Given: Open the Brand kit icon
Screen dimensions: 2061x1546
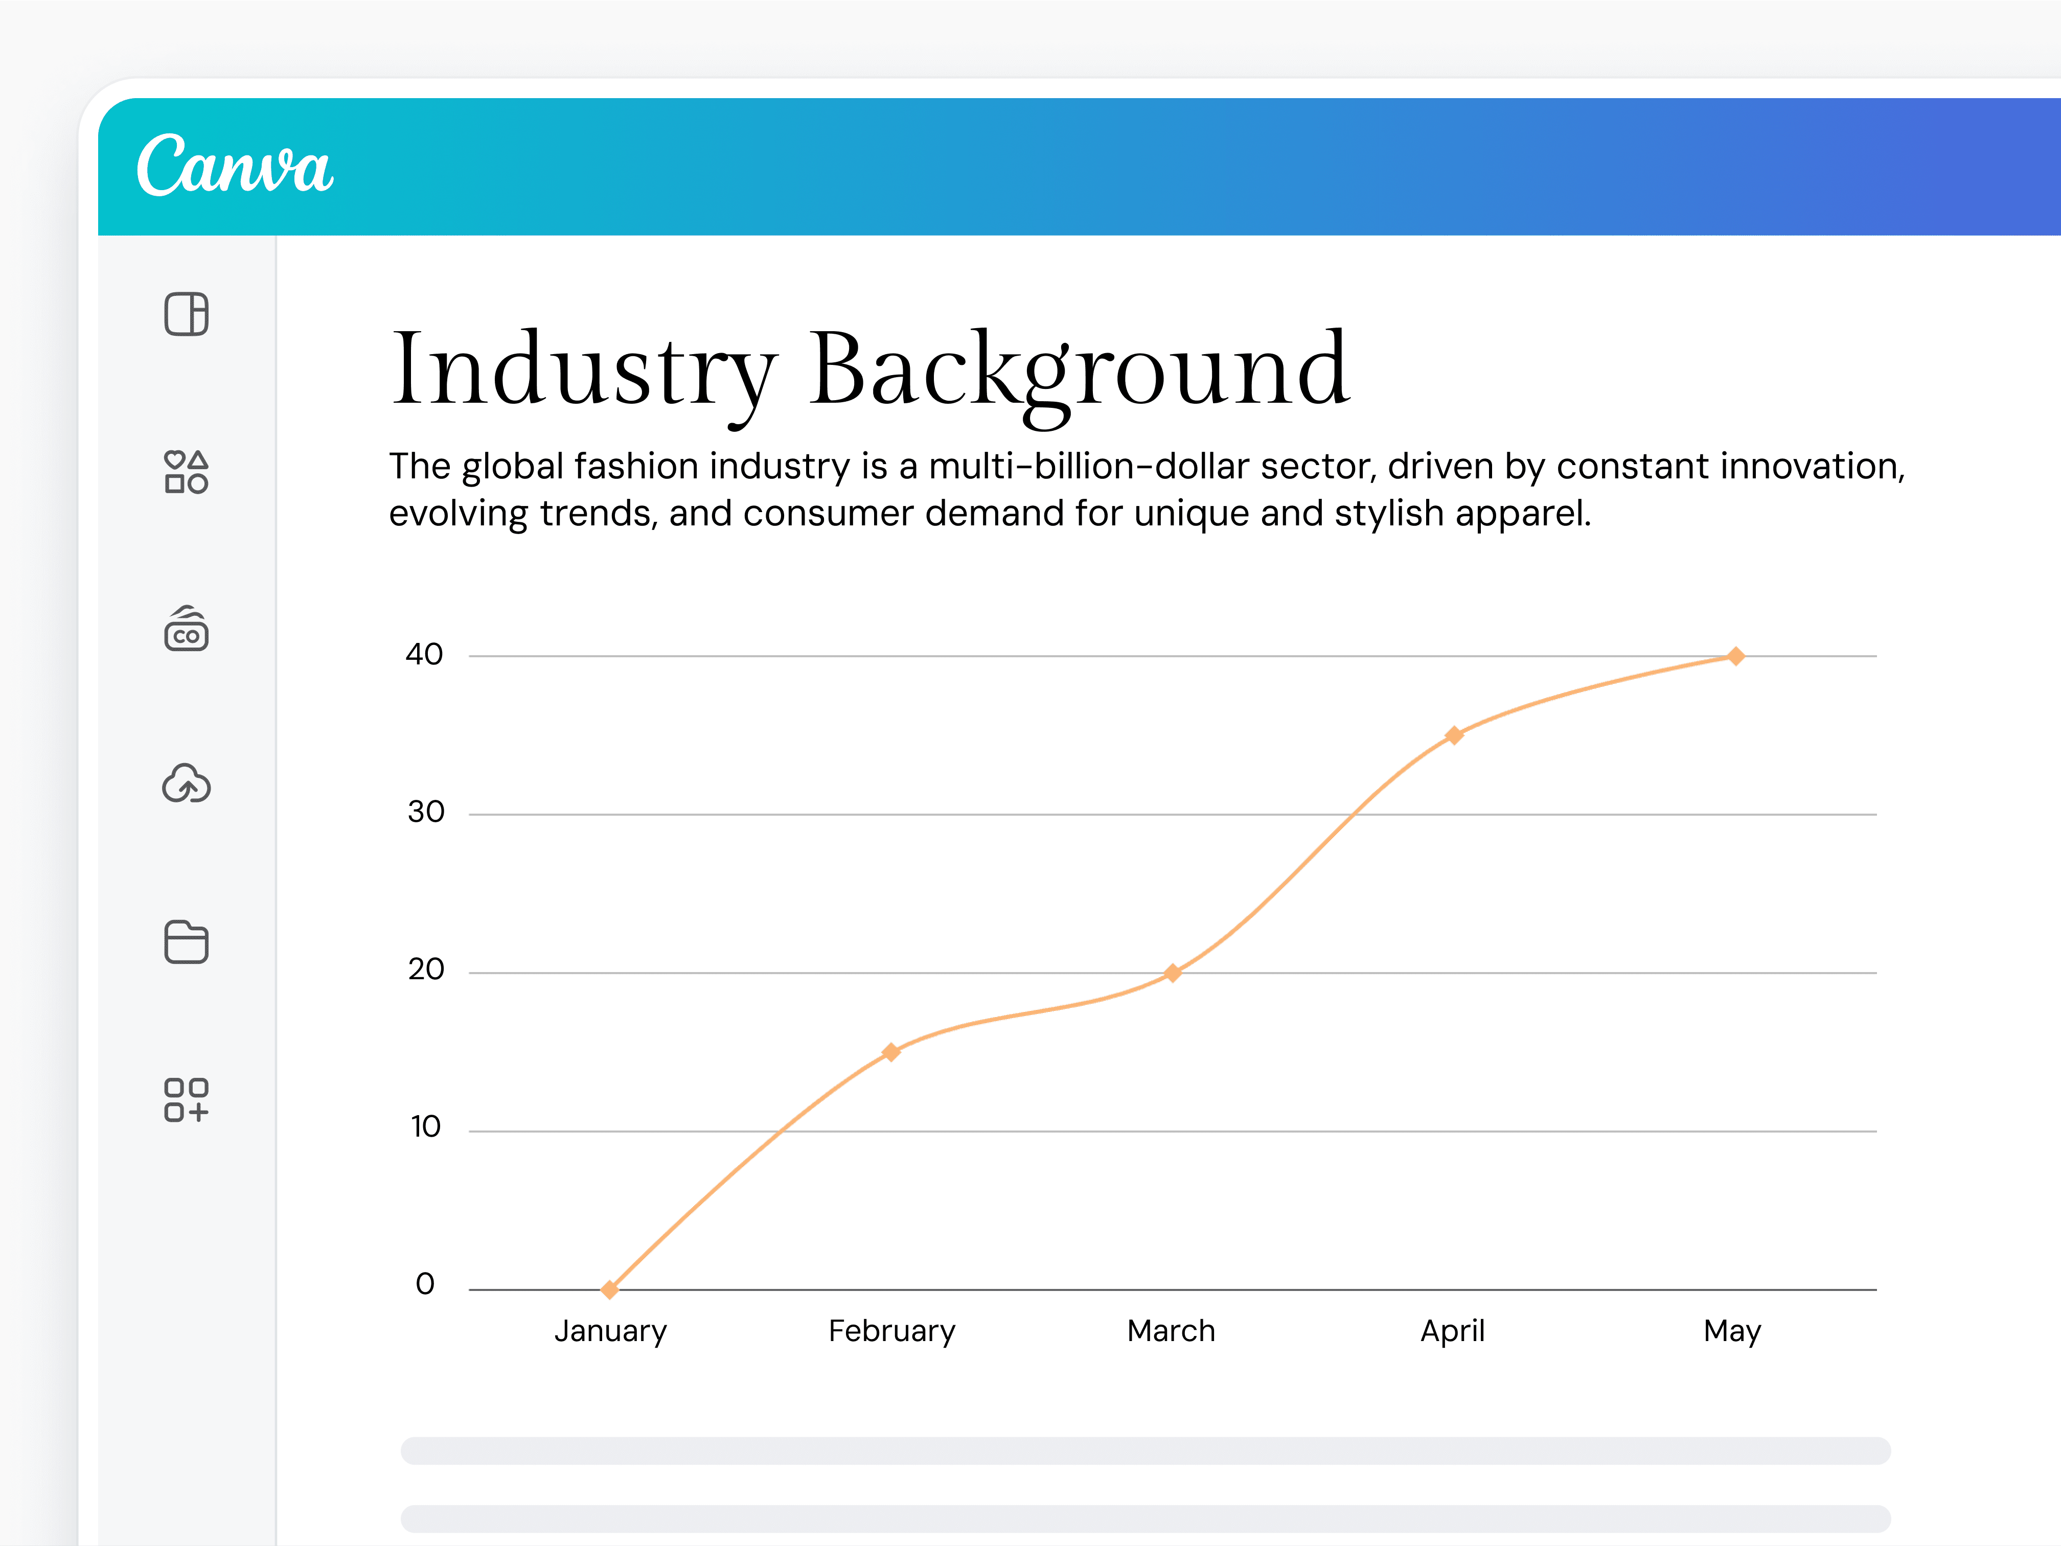Looking at the screenshot, I should point(187,629).
